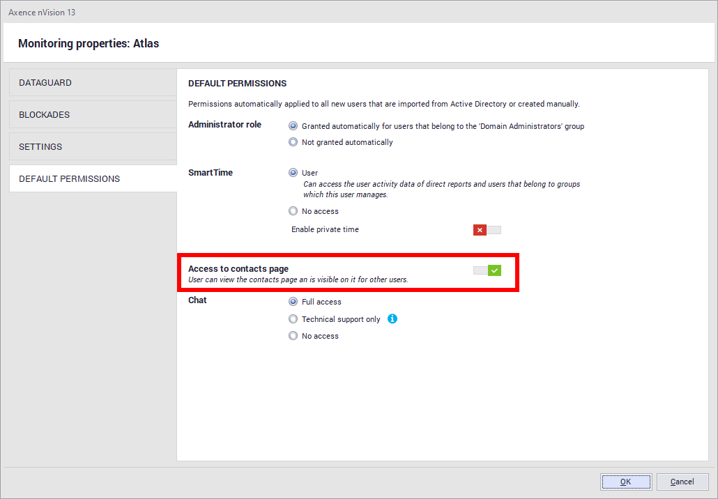Choose Technical support only for Chat
This screenshot has width=718, height=499.
(293, 319)
